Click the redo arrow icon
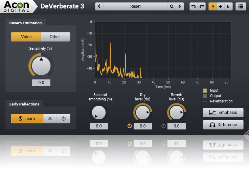The width and height of the screenshot is (249, 169). (x=202, y=6)
